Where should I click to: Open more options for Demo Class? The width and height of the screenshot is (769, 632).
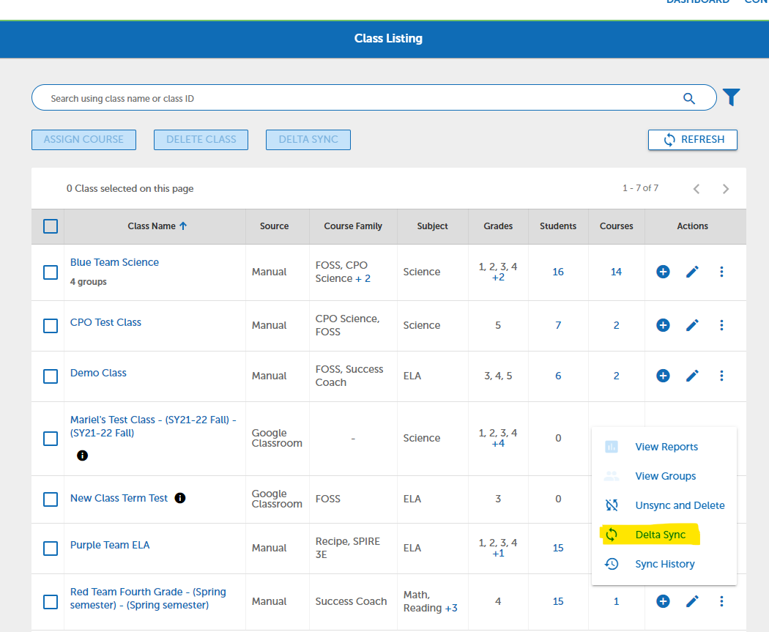click(721, 376)
